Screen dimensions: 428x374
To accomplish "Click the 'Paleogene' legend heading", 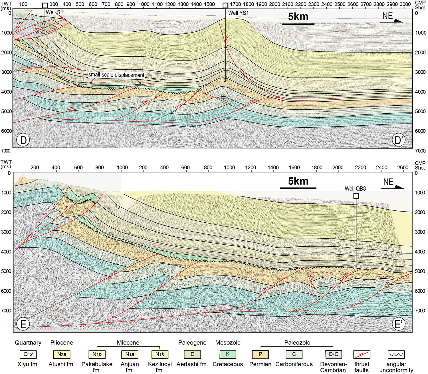I will [x=192, y=343].
